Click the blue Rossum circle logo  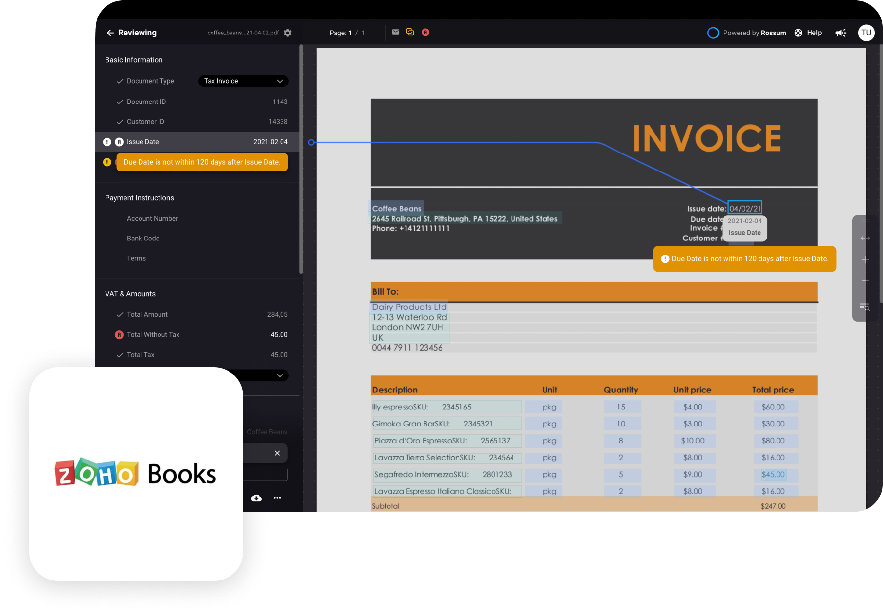(x=713, y=33)
